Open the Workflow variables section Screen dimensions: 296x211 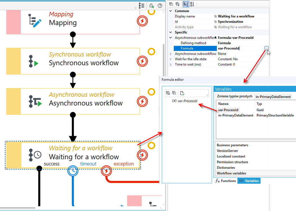pos(255,173)
